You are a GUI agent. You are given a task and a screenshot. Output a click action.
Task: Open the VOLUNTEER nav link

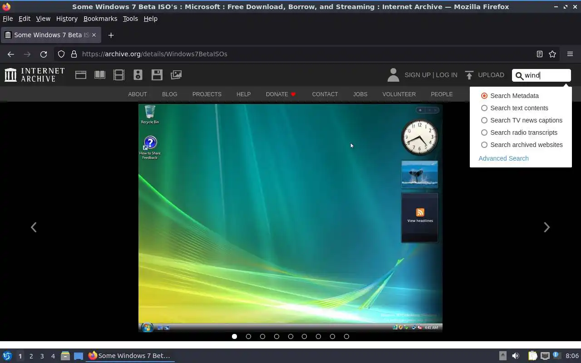click(x=399, y=94)
